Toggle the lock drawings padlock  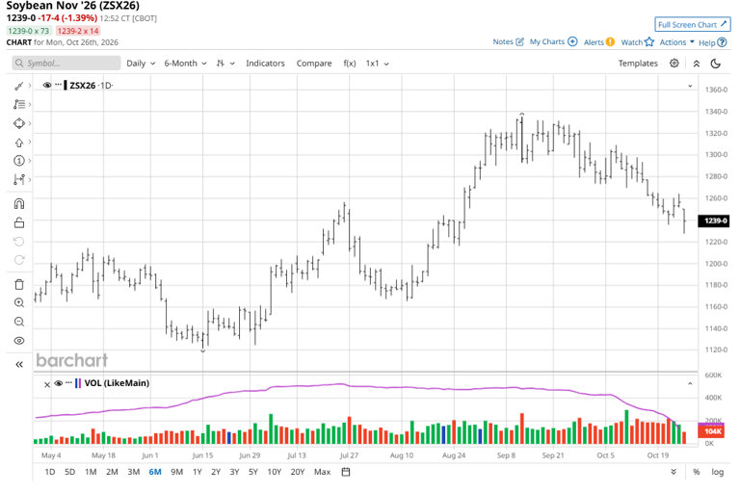19,222
